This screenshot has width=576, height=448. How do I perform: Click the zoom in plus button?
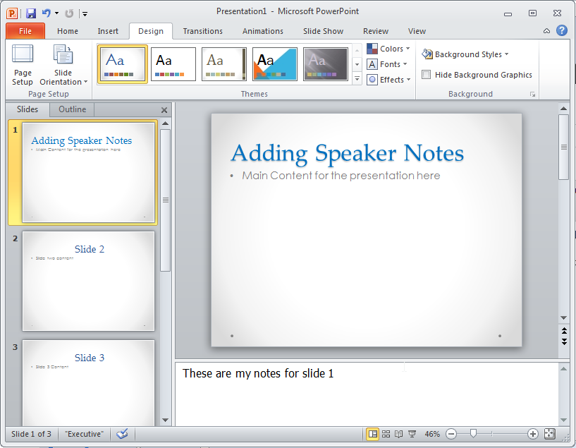coord(533,434)
